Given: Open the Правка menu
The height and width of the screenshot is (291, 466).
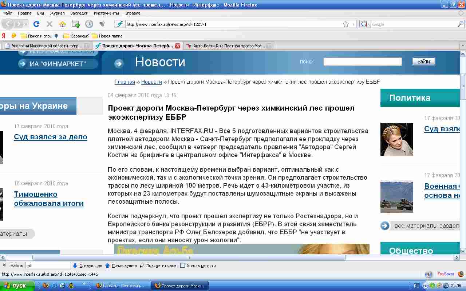Looking at the screenshot, I should point(25,13).
